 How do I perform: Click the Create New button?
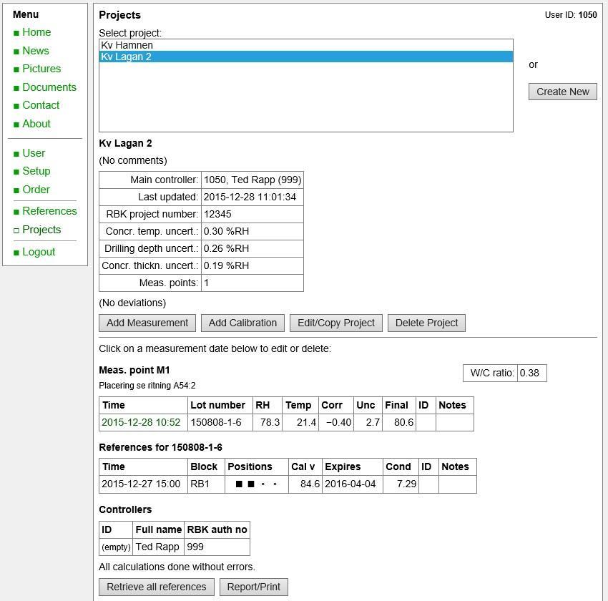tap(563, 92)
